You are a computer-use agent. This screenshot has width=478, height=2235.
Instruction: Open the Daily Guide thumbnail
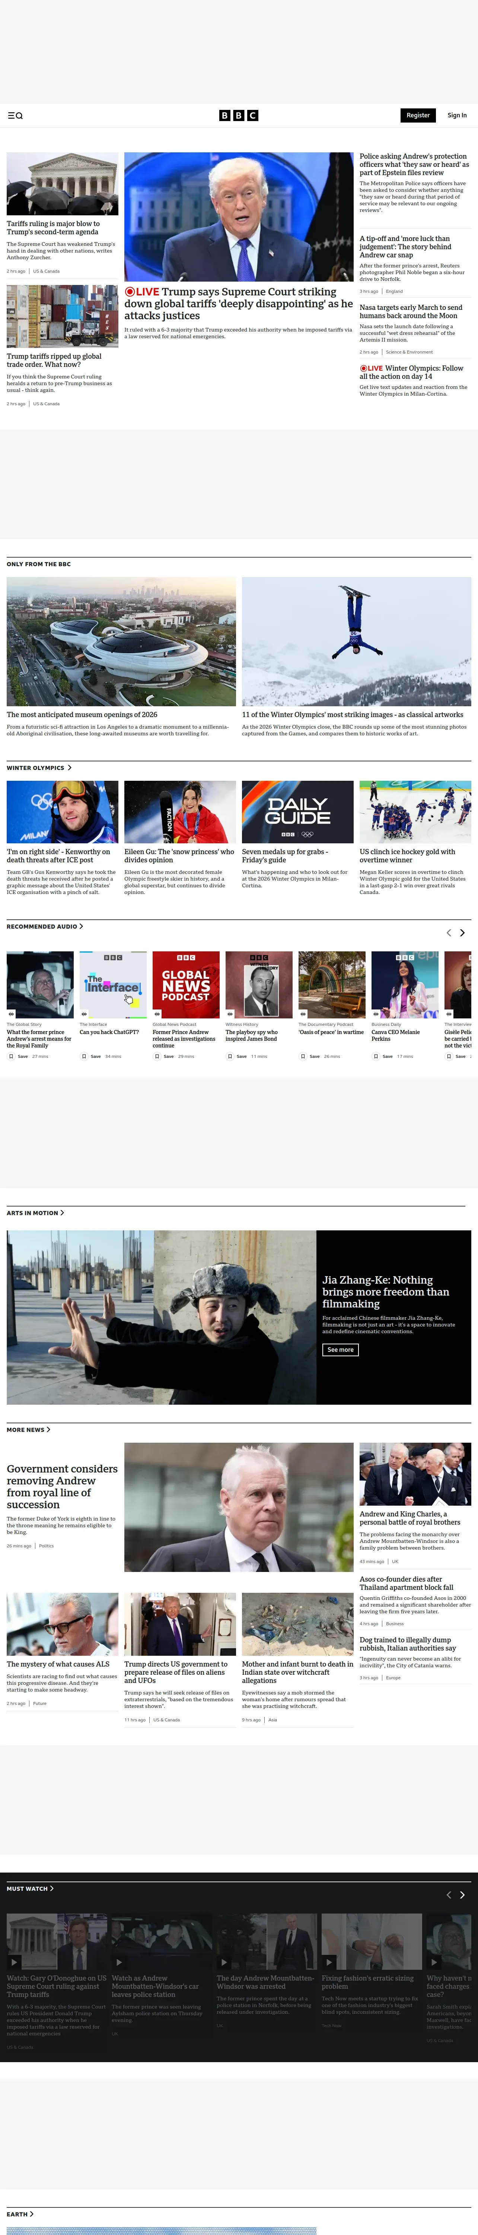pyautogui.click(x=297, y=812)
